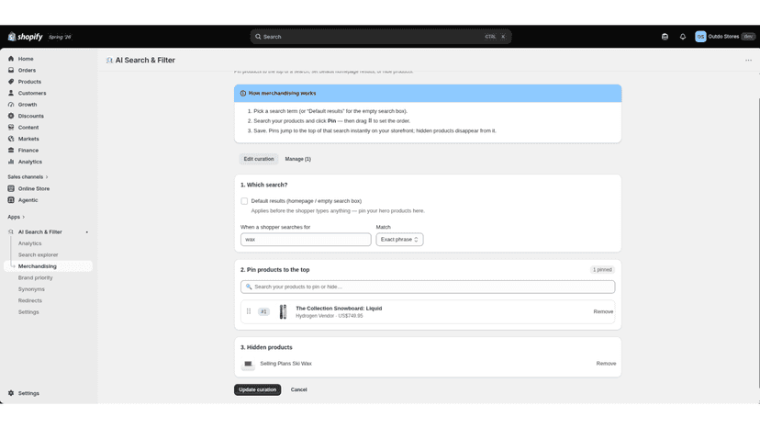Remove Selling Plans Ski Wax from hidden
This screenshot has width=760, height=428.
click(x=606, y=364)
